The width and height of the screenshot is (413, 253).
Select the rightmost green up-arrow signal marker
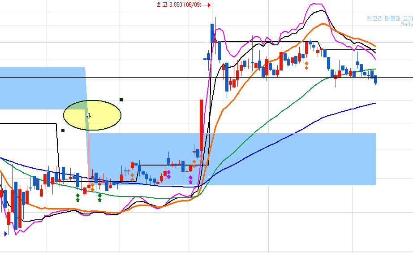[99, 197]
